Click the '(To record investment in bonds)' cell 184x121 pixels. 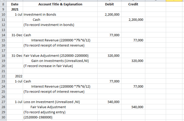click(x=60, y=25)
